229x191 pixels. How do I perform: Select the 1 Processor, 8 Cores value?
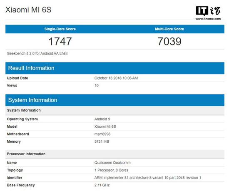pyautogui.click(x=112, y=170)
